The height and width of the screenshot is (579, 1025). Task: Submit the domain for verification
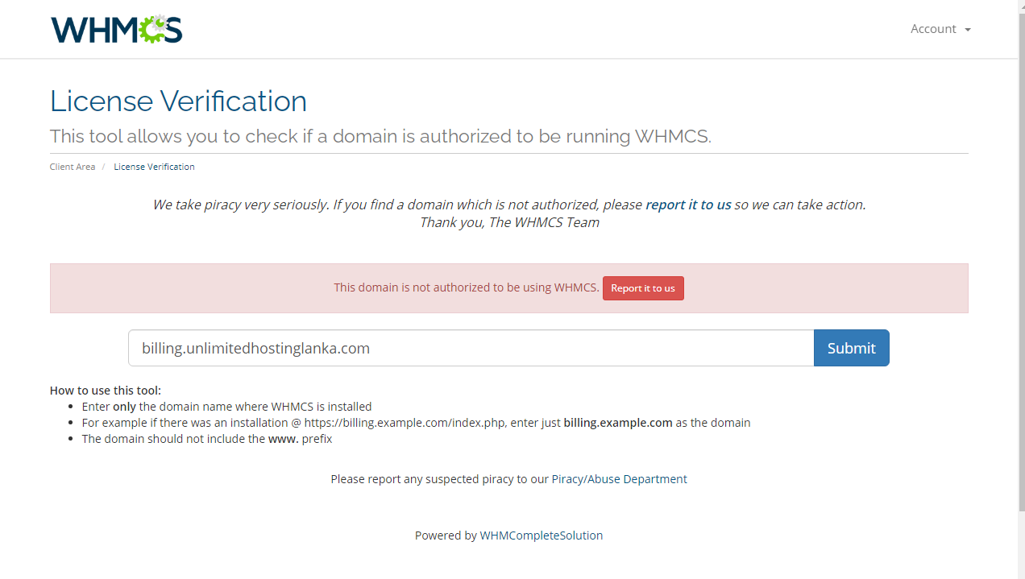(851, 348)
